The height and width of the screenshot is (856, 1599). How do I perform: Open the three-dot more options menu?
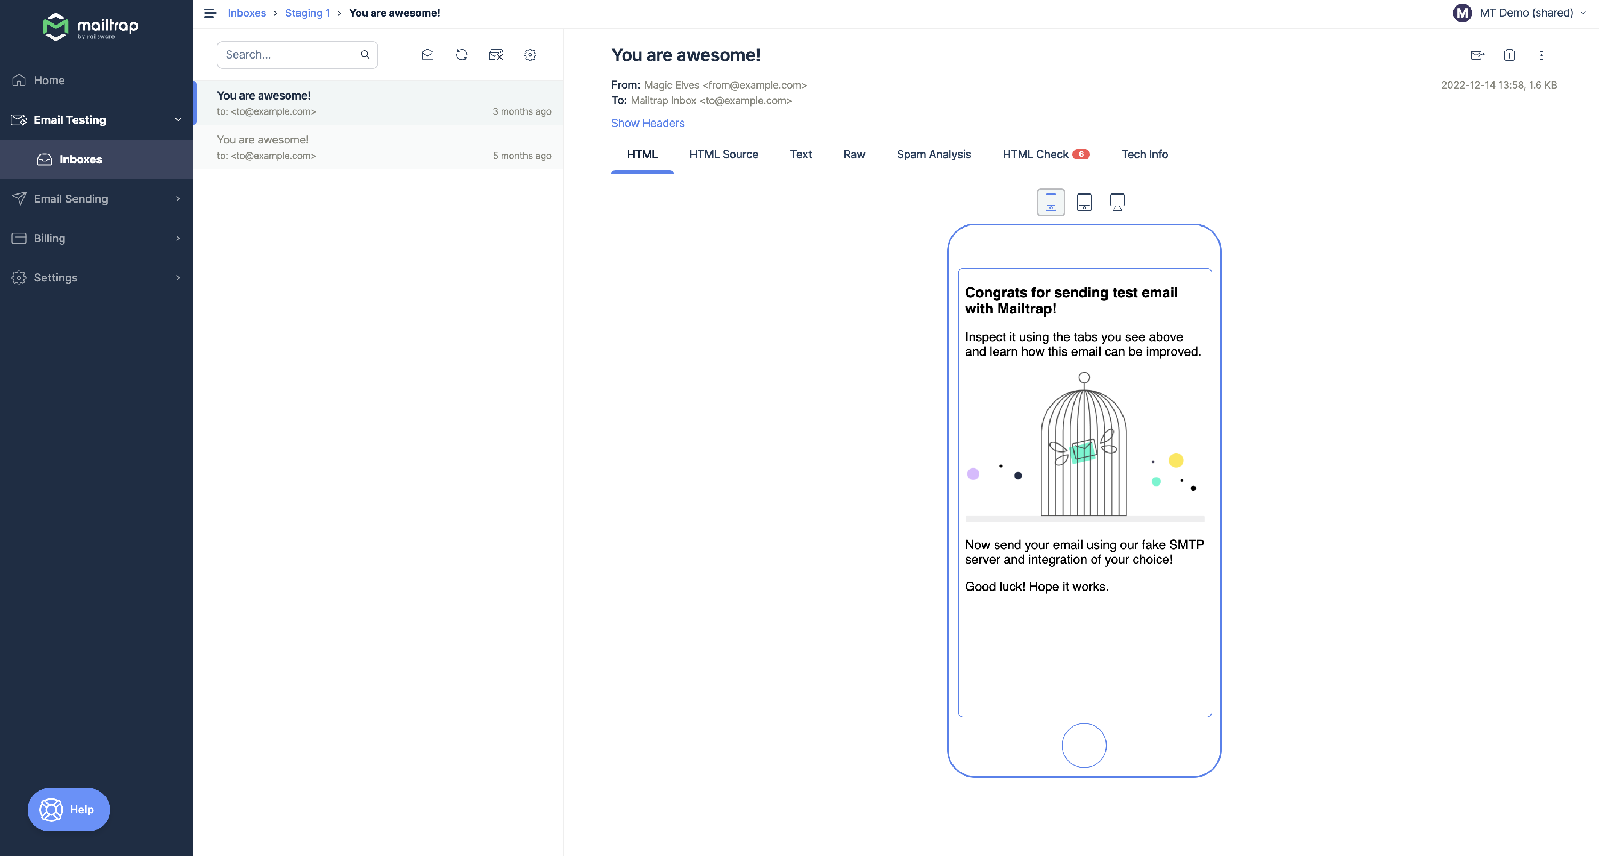(1541, 55)
